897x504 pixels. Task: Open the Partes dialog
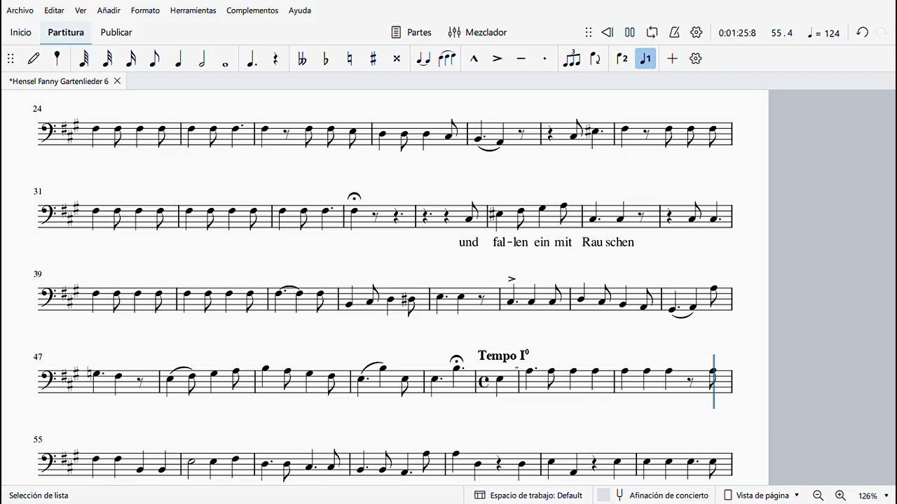pyautogui.click(x=411, y=32)
